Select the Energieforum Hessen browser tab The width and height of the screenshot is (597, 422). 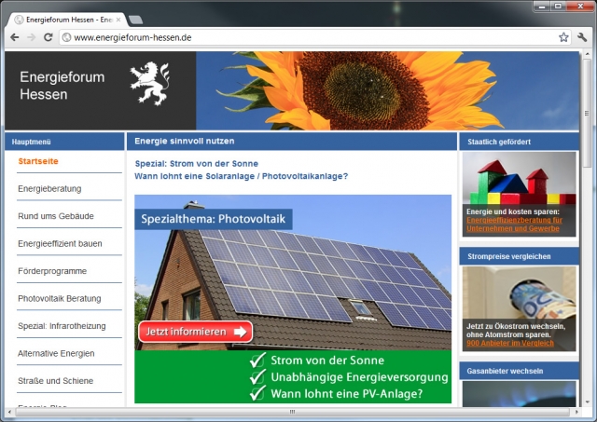tap(68, 20)
